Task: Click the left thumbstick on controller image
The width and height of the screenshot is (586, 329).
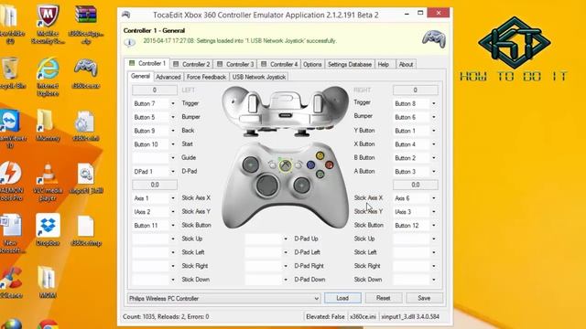Action: coord(250,164)
